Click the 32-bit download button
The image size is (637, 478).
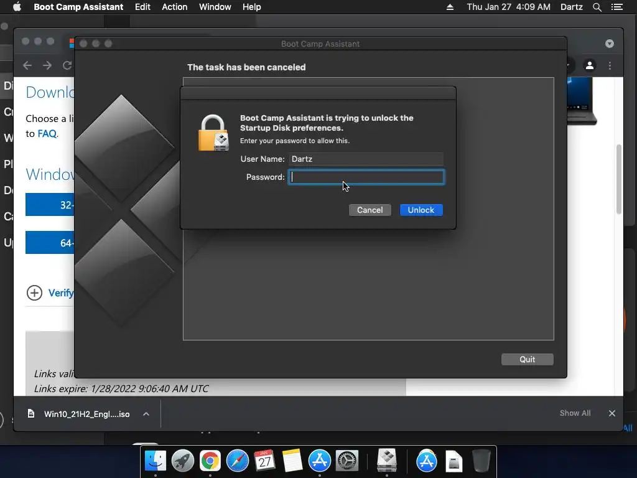pyautogui.click(x=50, y=204)
